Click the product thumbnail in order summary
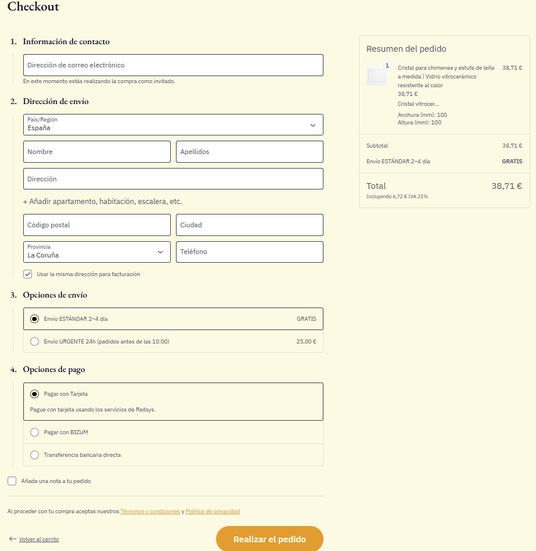The width and height of the screenshot is (536, 551). click(376, 76)
